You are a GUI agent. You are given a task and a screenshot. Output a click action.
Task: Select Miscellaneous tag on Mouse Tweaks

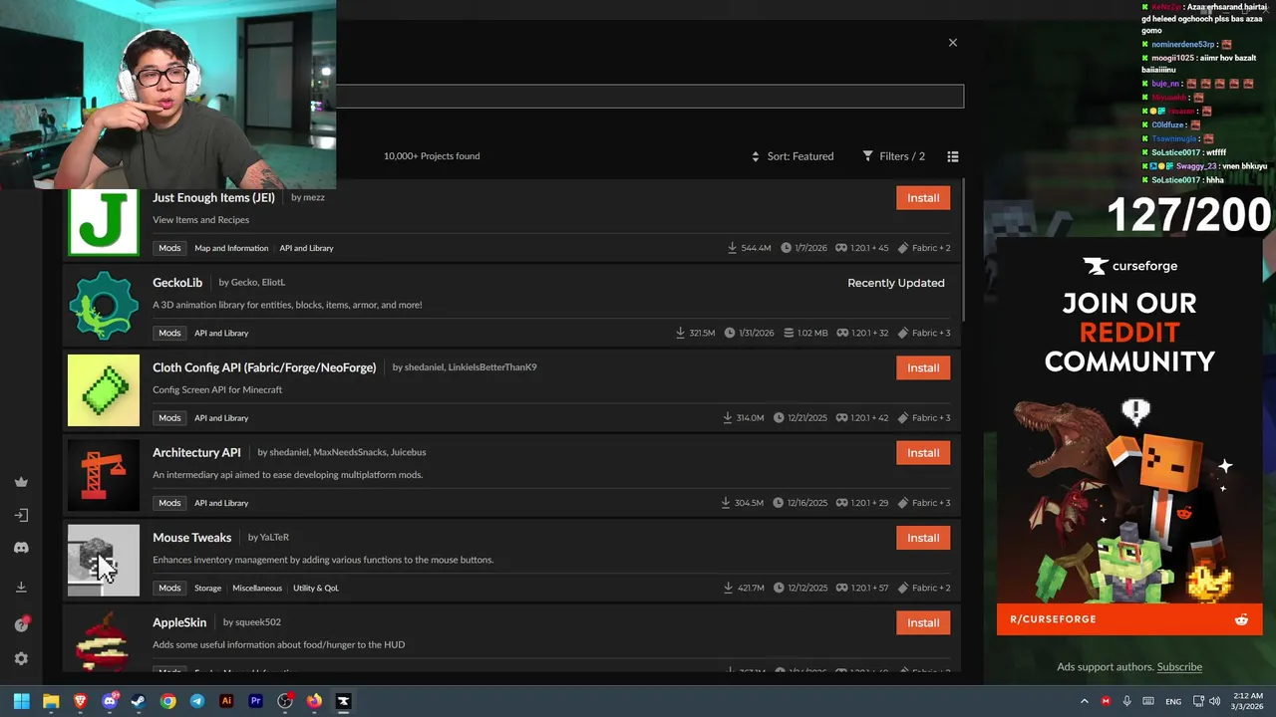click(x=257, y=588)
